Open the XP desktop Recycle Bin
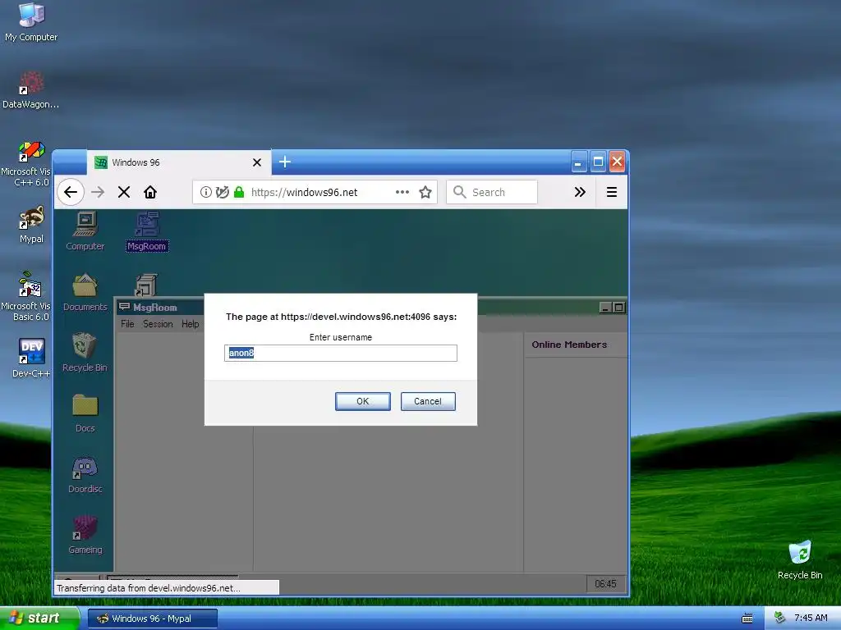841x630 pixels. (x=800, y=559)
